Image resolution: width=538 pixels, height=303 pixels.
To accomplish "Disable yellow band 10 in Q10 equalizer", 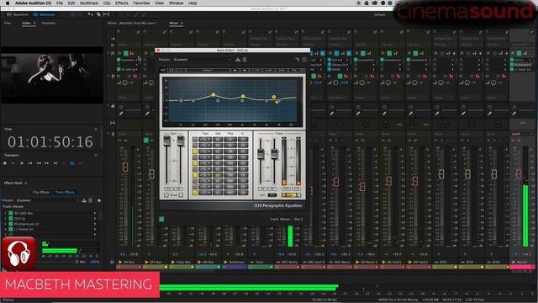I will pos(195,193).
